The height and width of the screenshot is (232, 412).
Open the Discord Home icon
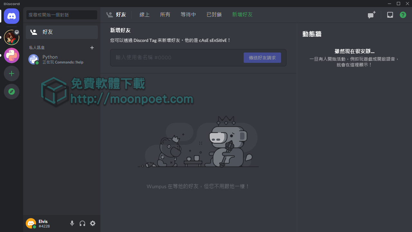[12, 16]
